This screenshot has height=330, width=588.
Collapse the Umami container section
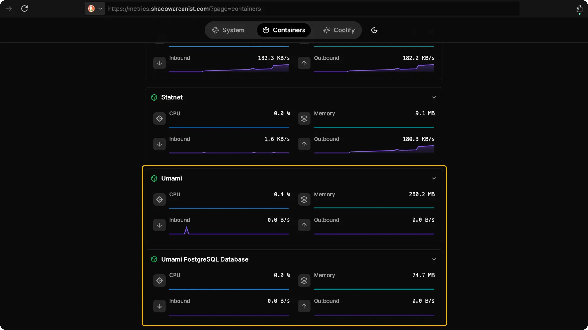click(434, 178)
